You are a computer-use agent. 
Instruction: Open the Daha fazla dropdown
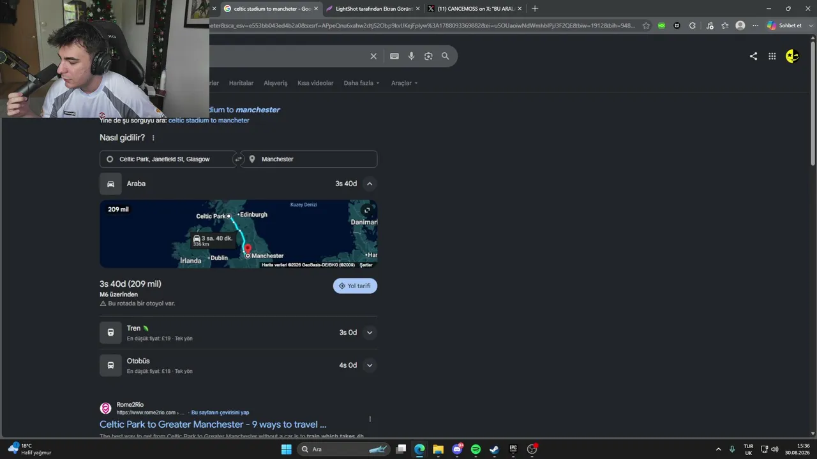(361, 83)
